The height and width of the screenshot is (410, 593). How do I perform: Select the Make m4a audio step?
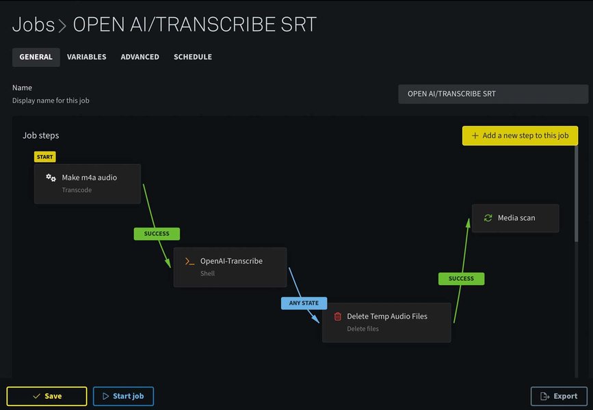coord(88,184)
